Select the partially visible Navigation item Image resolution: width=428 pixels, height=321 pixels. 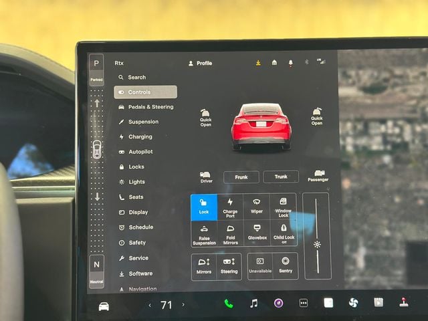click(138, 289)
